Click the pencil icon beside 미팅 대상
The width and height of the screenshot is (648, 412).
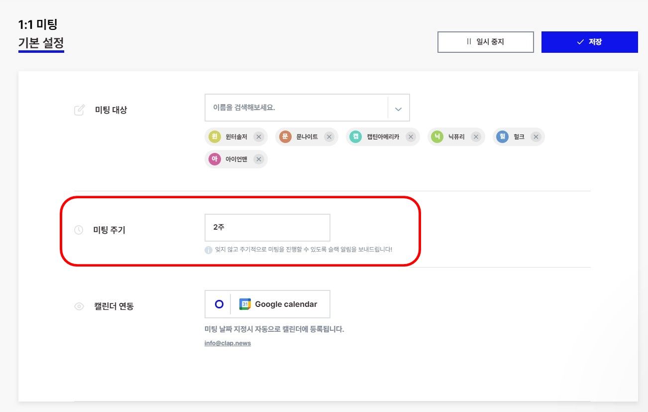[79, 110]
